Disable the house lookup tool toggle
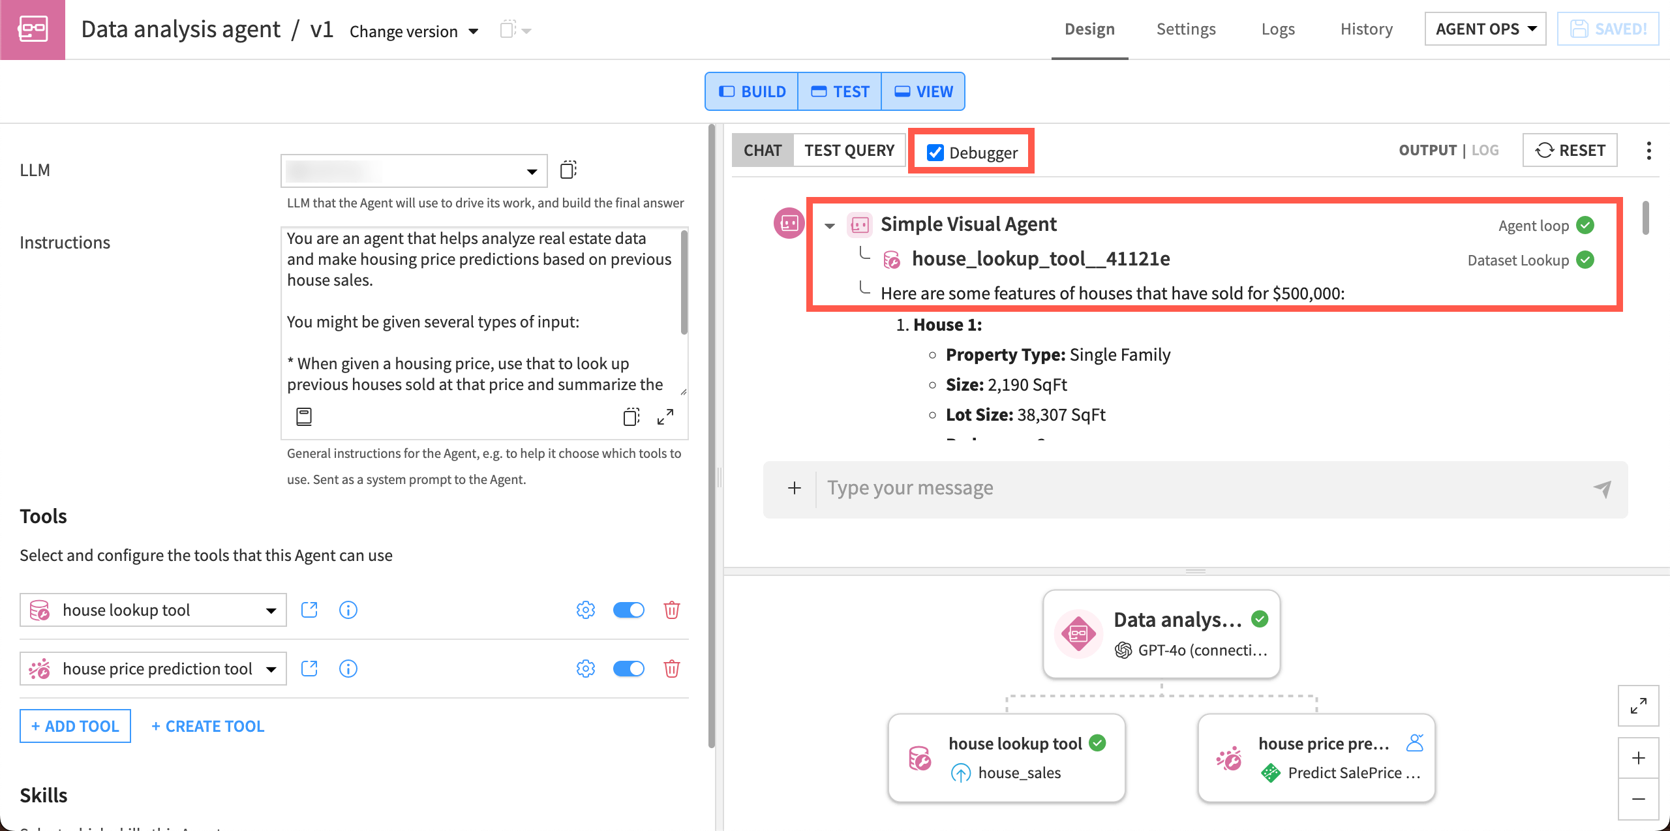Screen dimensions: 1670x831 (628, 610)
